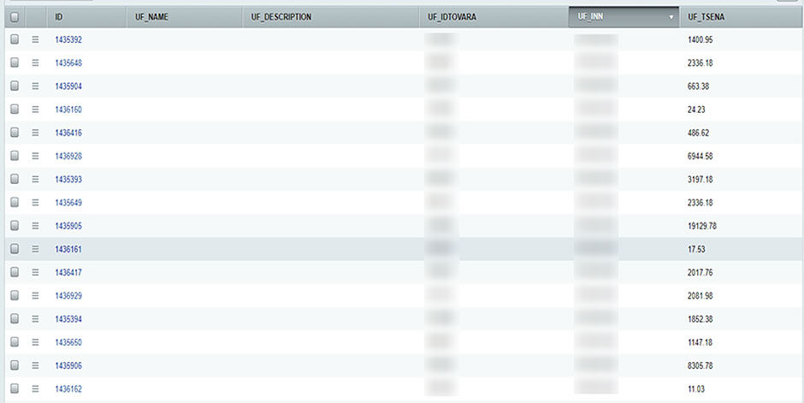Check the box for row 1435905

tap(15, 225)
